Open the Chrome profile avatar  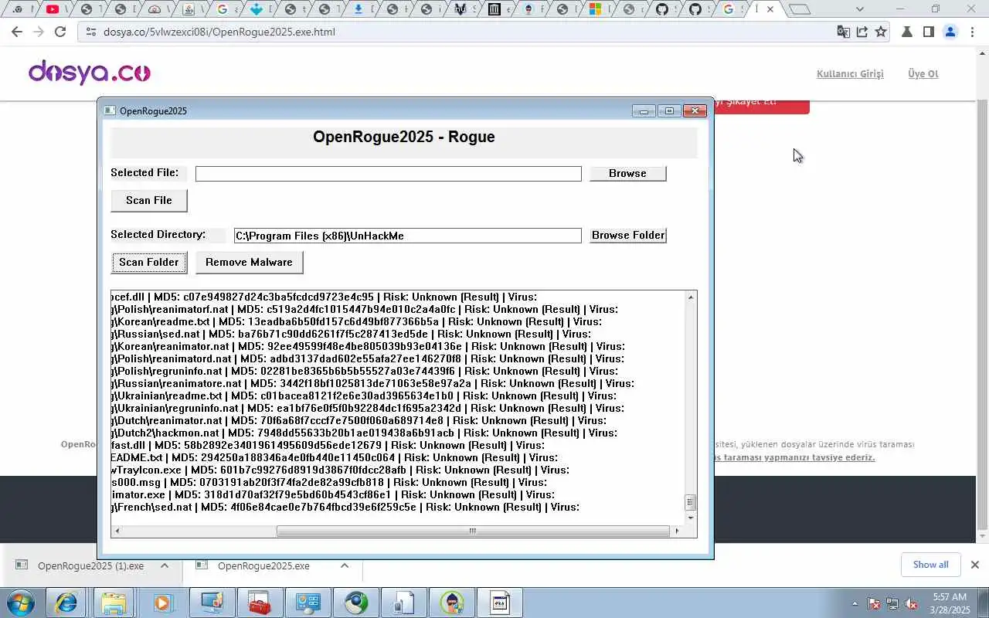[x=950, y=32]
